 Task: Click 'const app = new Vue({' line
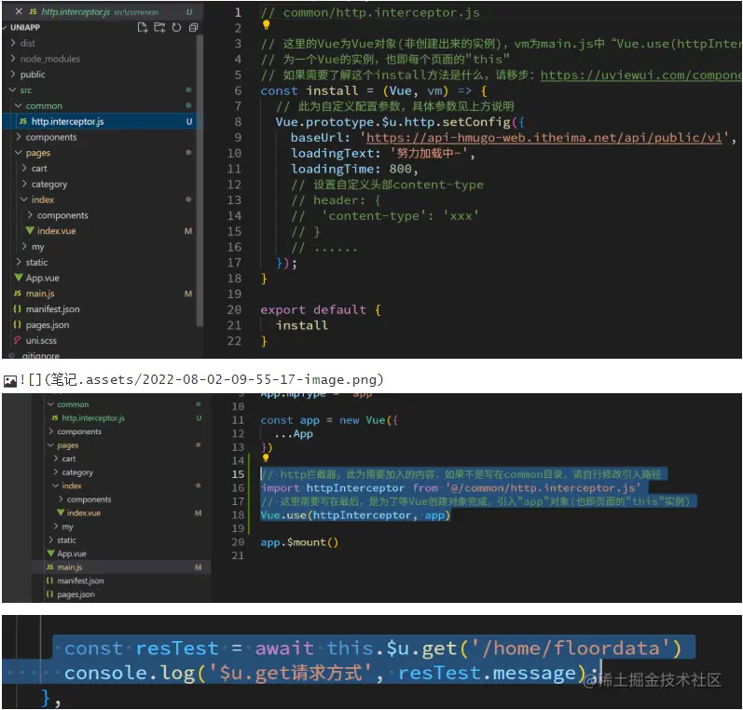(329, 419)
